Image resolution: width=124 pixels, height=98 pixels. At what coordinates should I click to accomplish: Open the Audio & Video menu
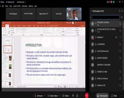tap(17, 6)
